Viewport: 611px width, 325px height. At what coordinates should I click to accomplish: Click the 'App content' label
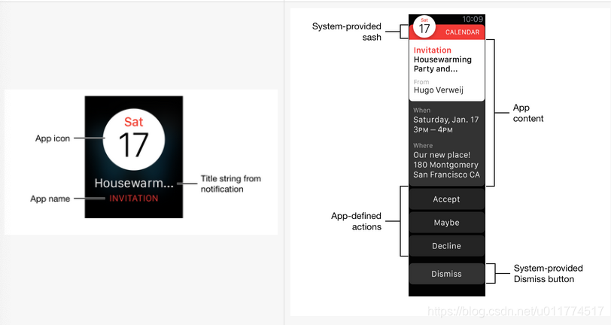pyautogui.click(x=528, y=113)
